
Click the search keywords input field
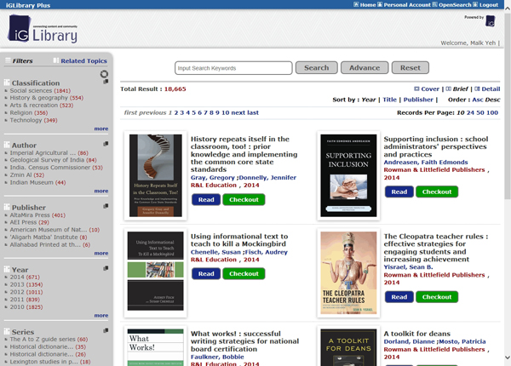click(233, 68)
